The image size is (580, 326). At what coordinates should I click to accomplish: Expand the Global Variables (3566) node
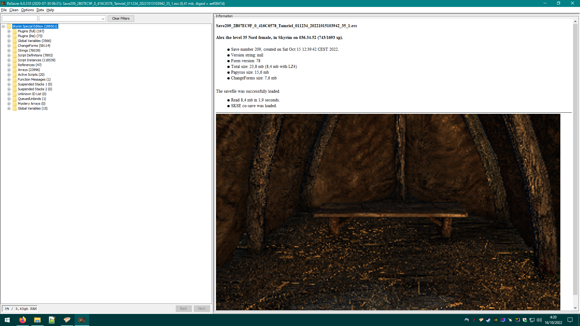tap(9, 41)
